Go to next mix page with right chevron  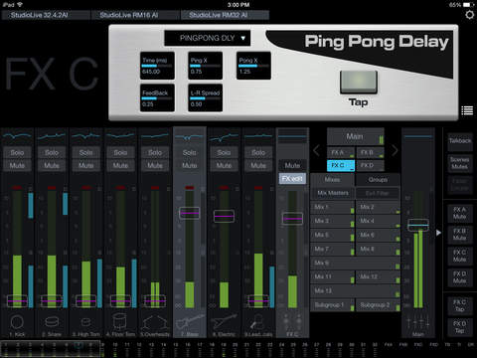(x=395, y=151)
